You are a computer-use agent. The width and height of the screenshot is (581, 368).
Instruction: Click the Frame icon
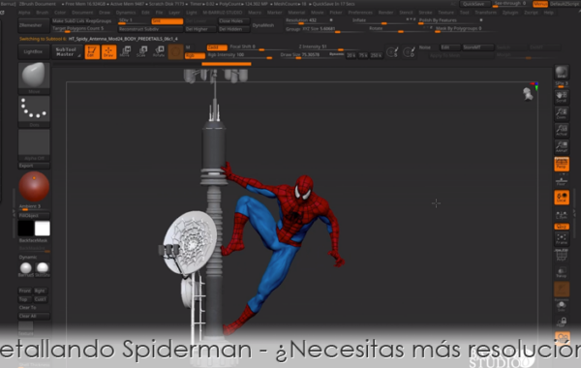(562, 238)
